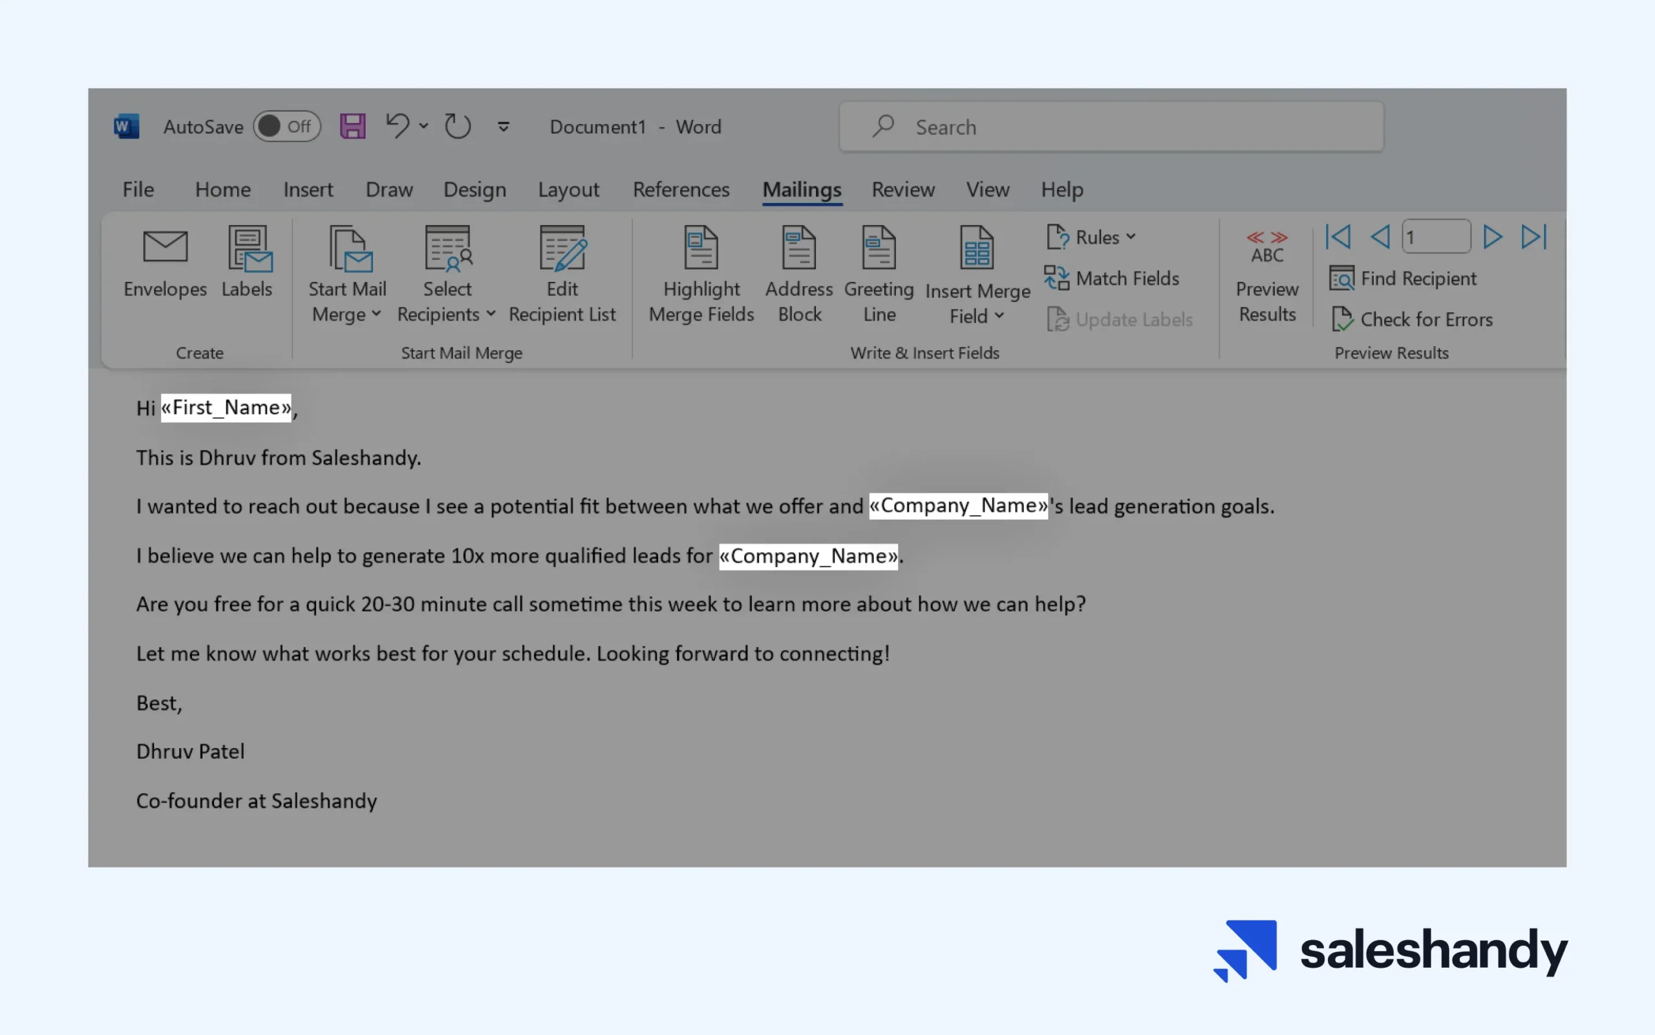Image resolution: width=1655 pixels, height=1035 pixels.
Task: Toggle Preview Results
Action: (1267, 277)
